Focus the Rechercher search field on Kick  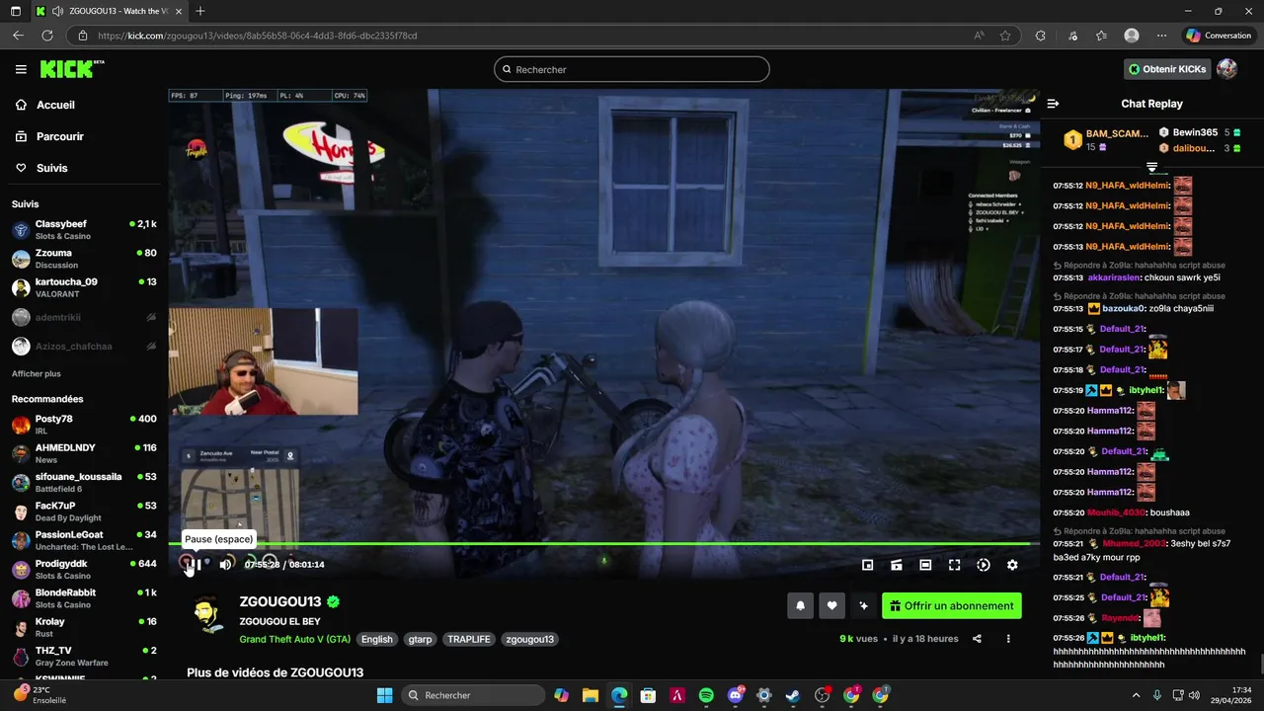[x=632, y=69]
